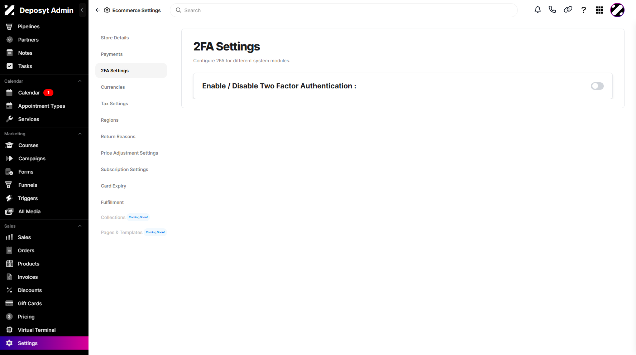Open Regions settings tab
The width and height of the screenshot is (636, 355).
click(x=131, y=120)
